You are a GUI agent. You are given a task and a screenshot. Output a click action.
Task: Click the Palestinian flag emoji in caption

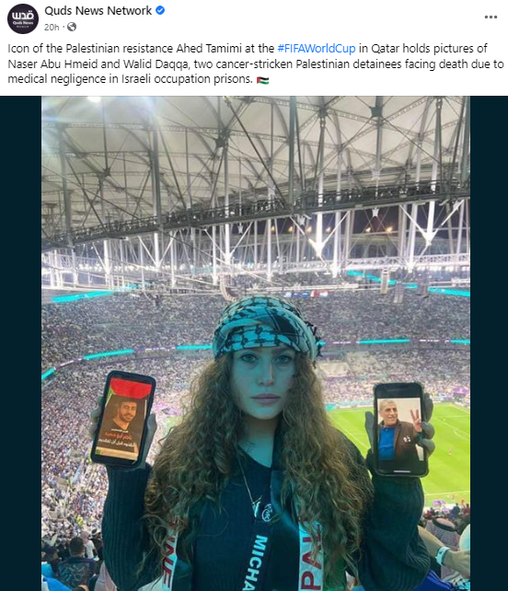262,80
